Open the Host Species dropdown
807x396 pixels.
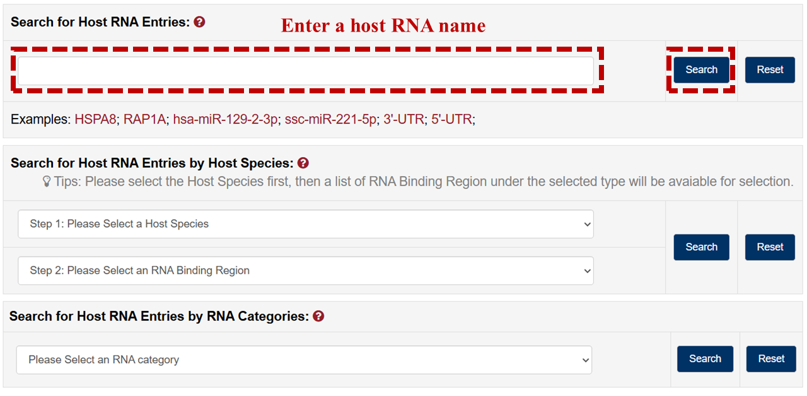coord(306,224)
